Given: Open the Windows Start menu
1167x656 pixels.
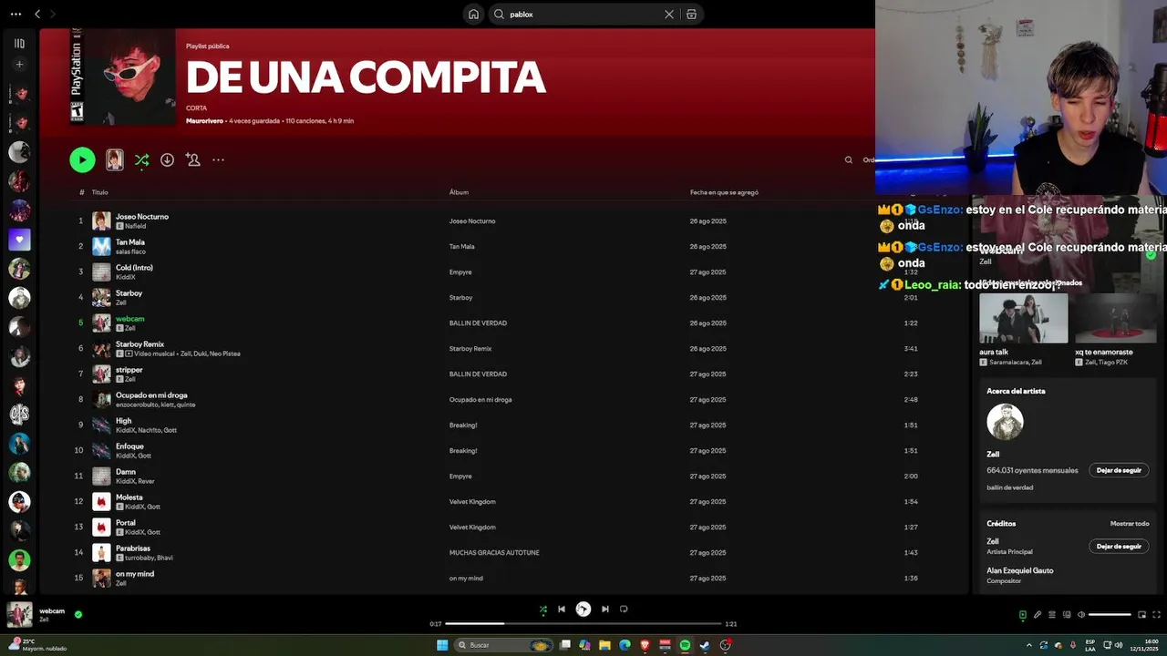Looking at the screenshot, I should tap(442, 645).
